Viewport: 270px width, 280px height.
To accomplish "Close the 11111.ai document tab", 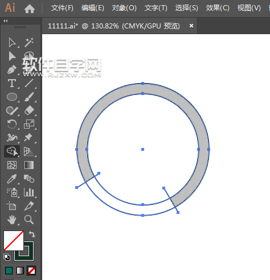I will coord(191,26).
